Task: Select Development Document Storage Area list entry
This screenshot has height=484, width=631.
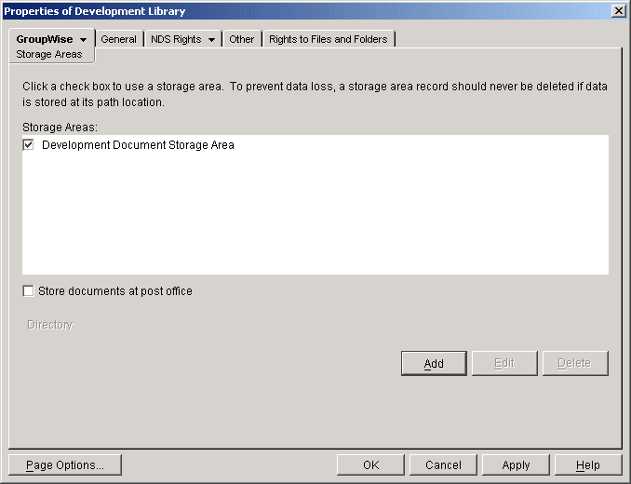Action: (138, 145)
